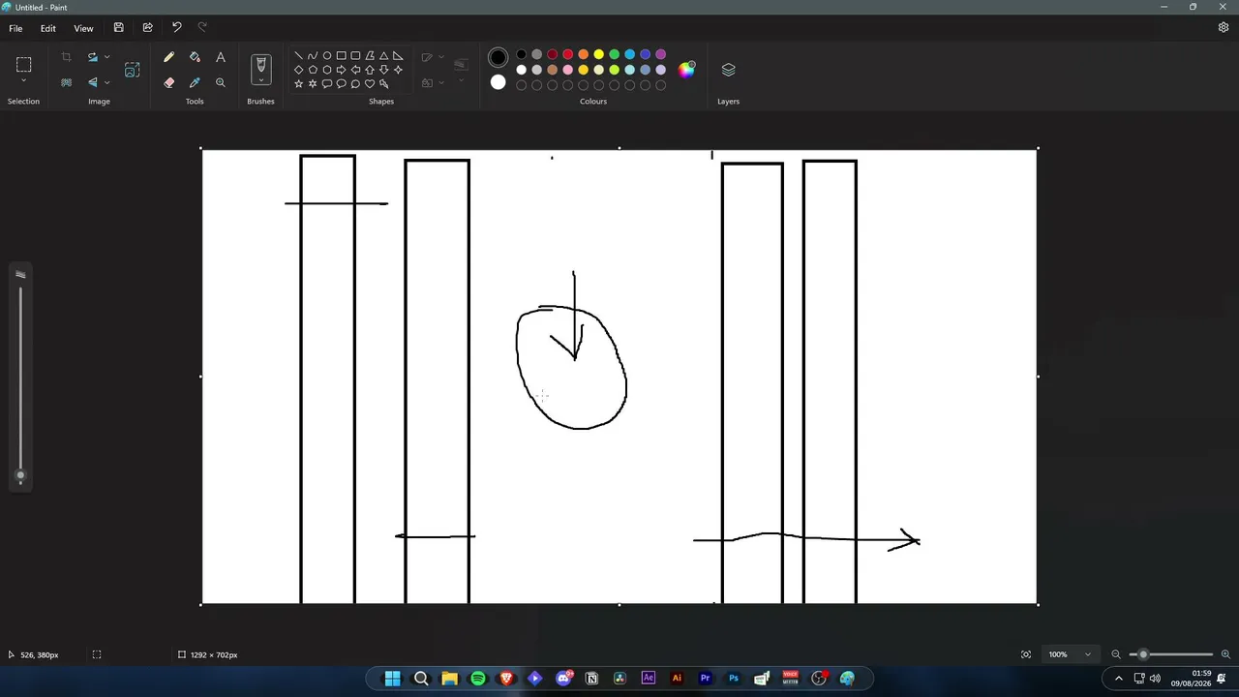Open the Image Creator icon

pos(133,70)
